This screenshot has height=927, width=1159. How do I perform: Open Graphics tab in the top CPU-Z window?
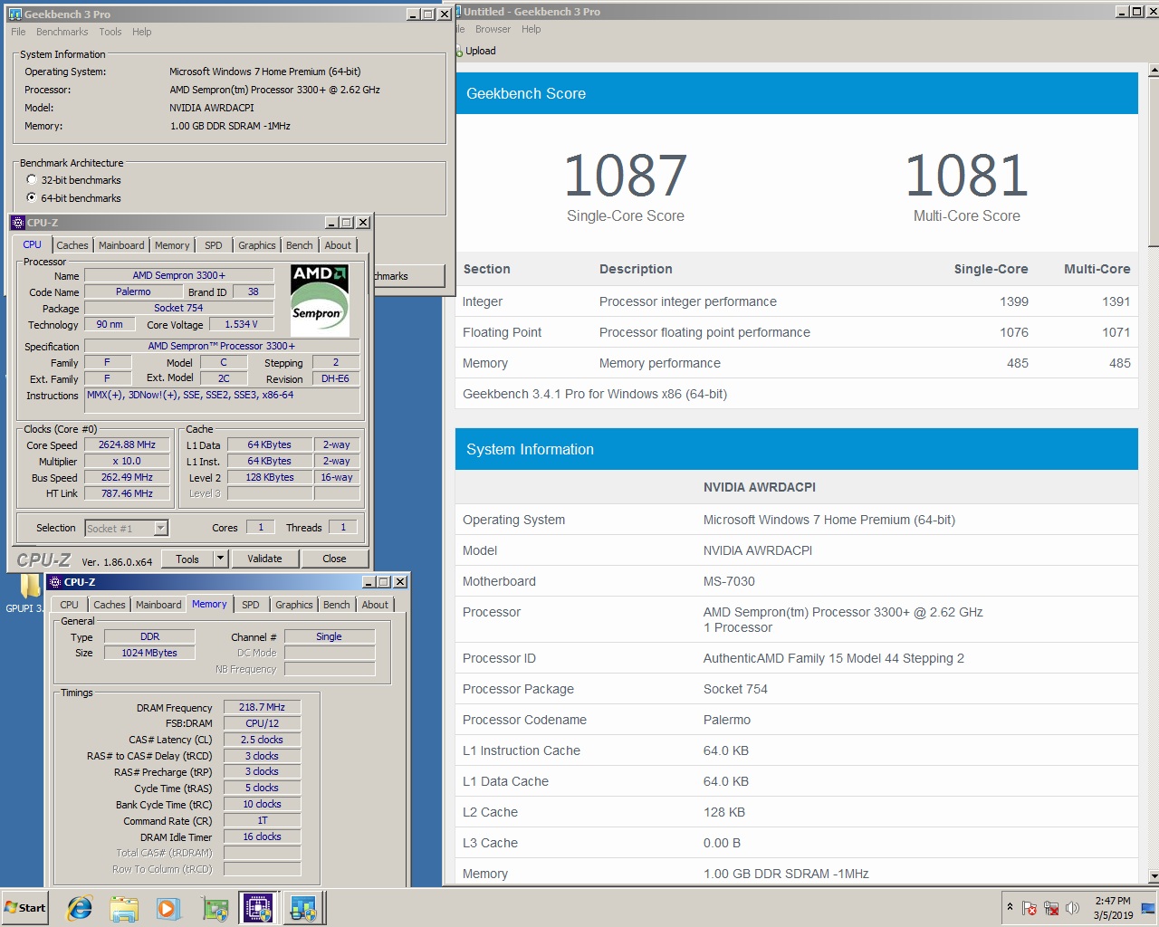(257, 245)
